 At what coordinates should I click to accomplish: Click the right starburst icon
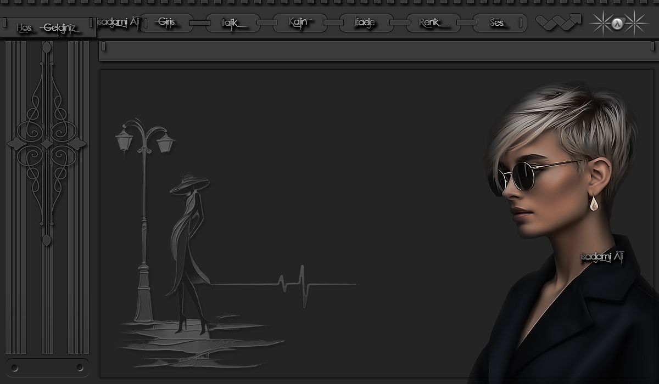[x=635, y=23]
